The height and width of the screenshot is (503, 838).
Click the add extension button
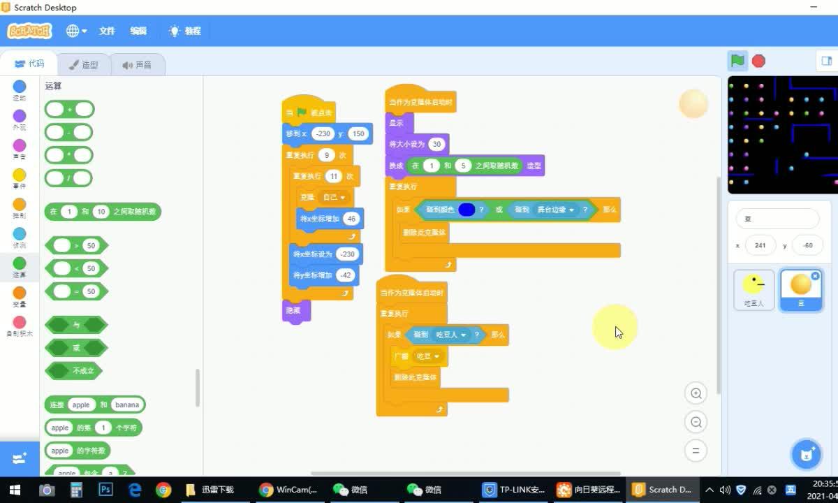click(19, 458)
